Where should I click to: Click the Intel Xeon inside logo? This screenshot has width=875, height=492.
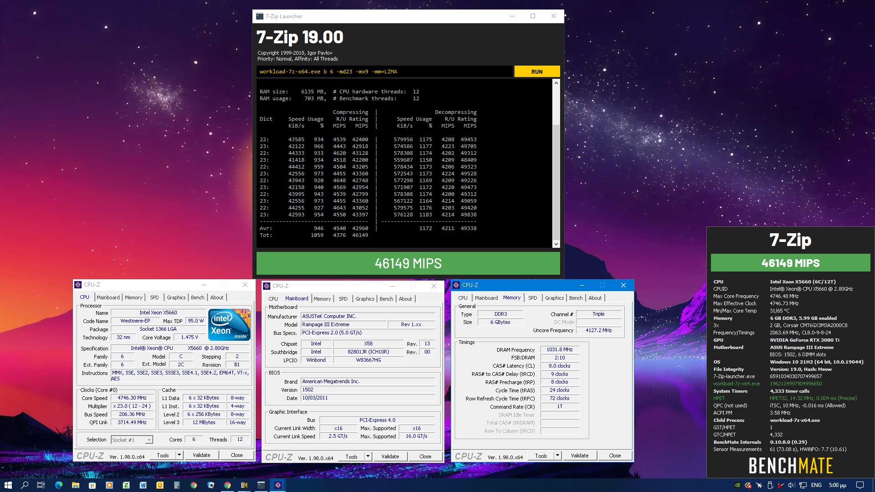point(229,325)
